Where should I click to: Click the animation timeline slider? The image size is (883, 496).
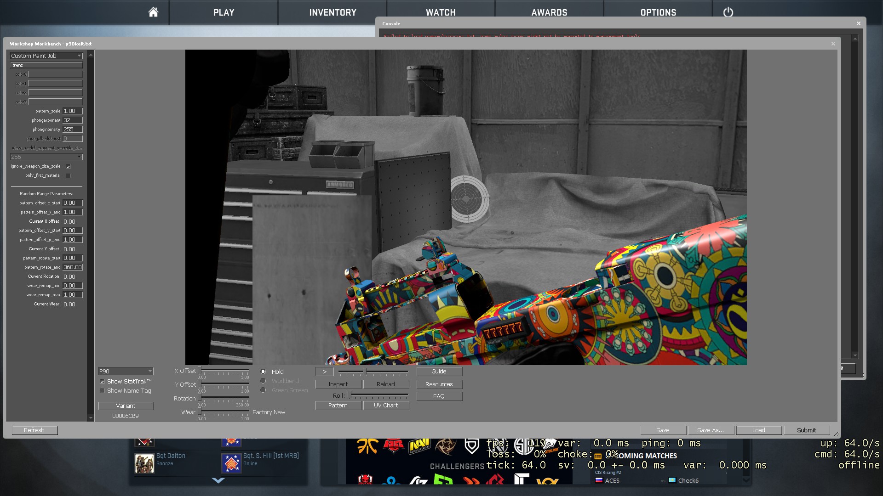click(x=373, y=372)
